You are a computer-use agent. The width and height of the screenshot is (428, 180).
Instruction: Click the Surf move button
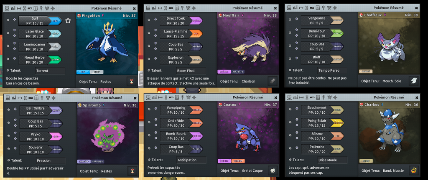pos(35,21)
